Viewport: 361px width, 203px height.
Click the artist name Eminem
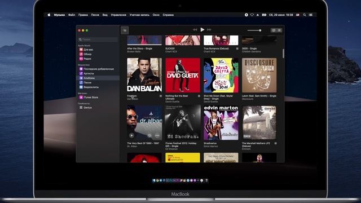coord(246,149)
